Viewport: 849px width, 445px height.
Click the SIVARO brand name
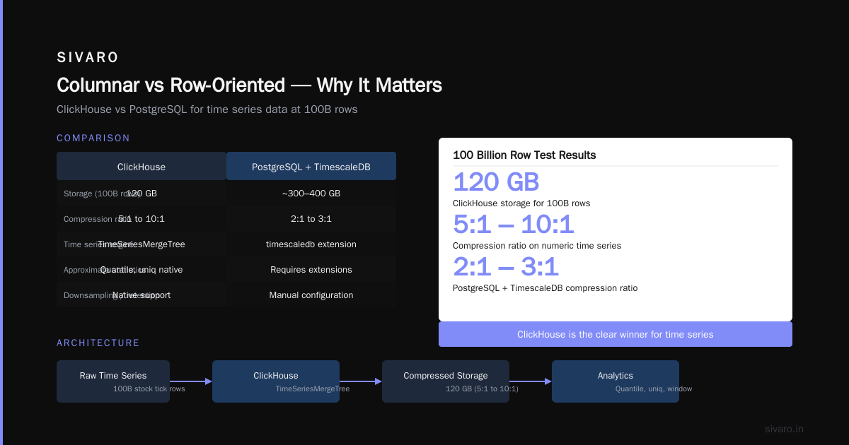click(x=88, y=58)
